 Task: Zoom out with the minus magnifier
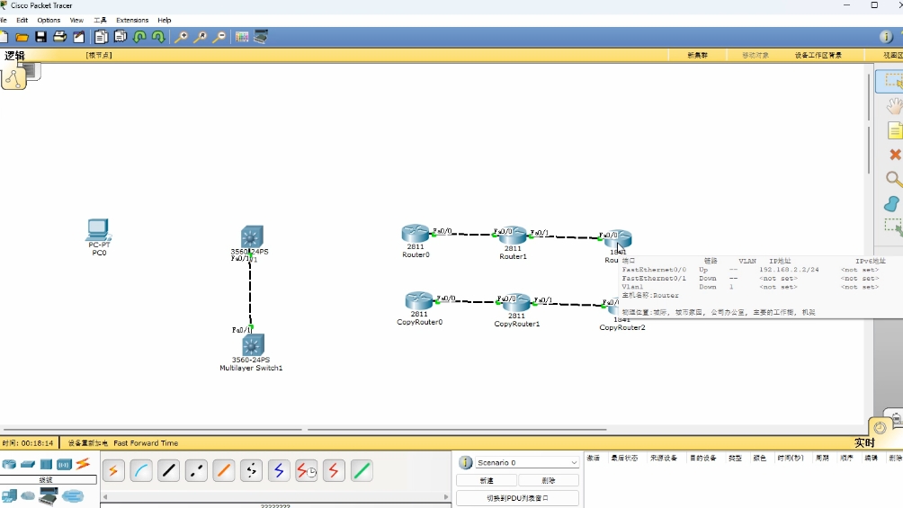click(219, 38)
